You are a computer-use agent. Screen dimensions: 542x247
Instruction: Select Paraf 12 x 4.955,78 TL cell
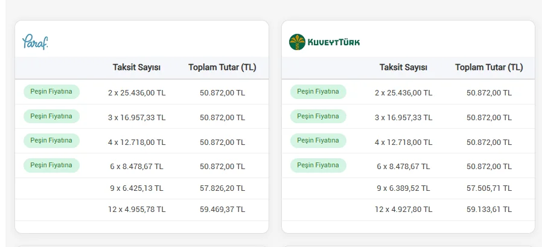point(137,210)
